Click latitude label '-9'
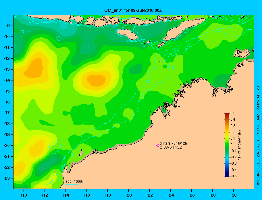Viewport: 262px width, 200px height. [7, 26]
